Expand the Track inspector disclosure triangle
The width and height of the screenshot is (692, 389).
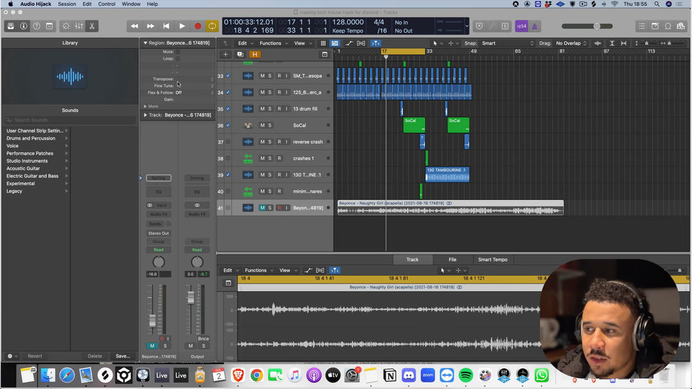coord(145,115)
